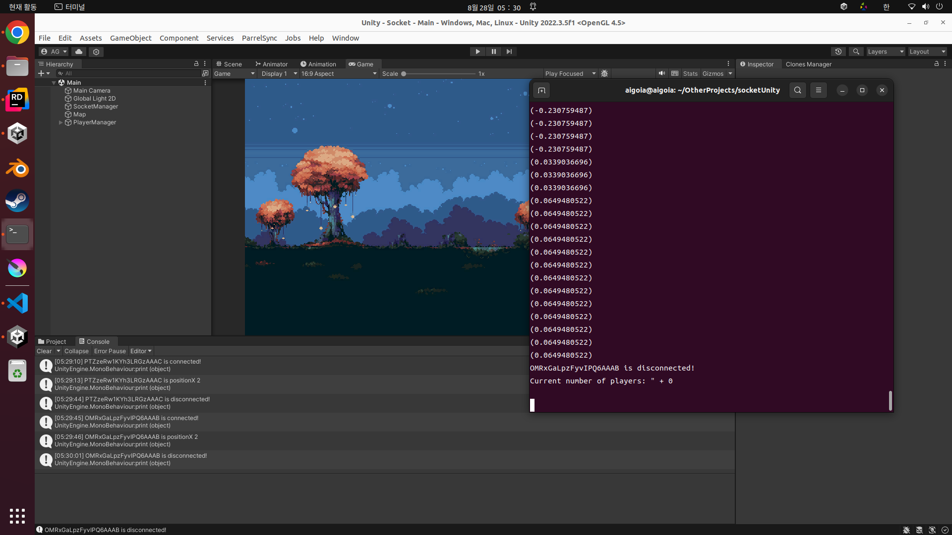
Task: Switch to the Inspector tab
Action: (757, 64)
